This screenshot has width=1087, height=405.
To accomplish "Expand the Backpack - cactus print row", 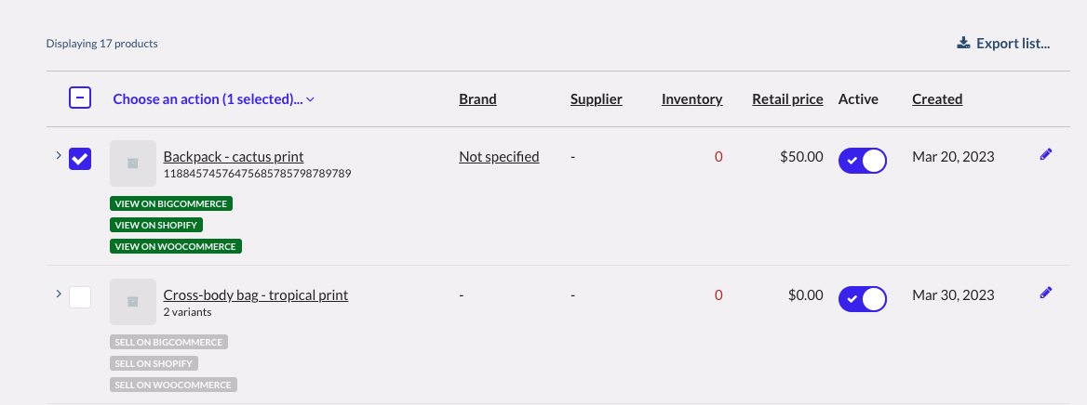I will click(59, 155).
